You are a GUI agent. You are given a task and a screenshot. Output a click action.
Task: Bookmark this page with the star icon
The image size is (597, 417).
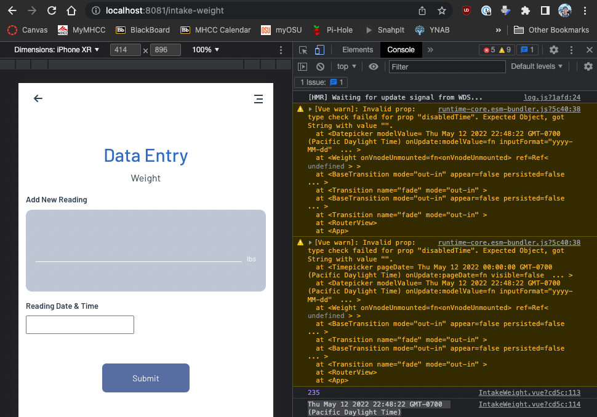441,10
